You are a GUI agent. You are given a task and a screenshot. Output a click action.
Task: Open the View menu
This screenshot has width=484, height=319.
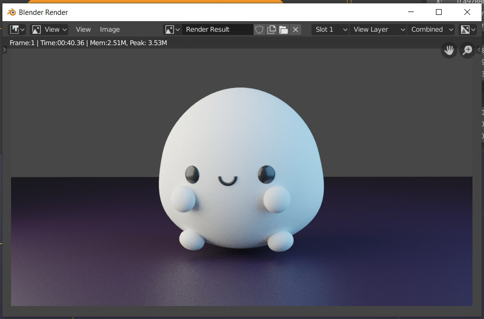coord(83,29)
